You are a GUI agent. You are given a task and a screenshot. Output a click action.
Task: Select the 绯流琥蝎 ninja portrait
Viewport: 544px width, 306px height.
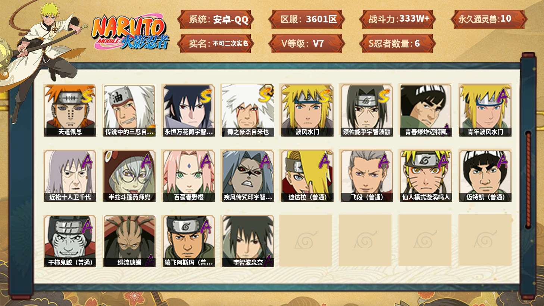[129, 241]
